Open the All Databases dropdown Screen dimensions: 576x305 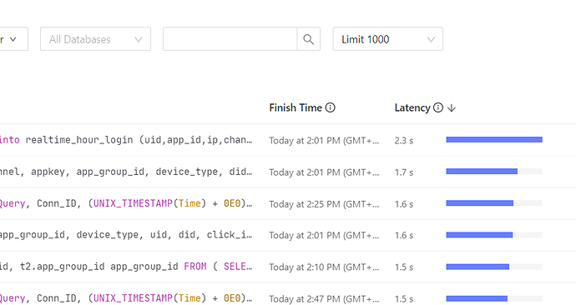[95, 39]
